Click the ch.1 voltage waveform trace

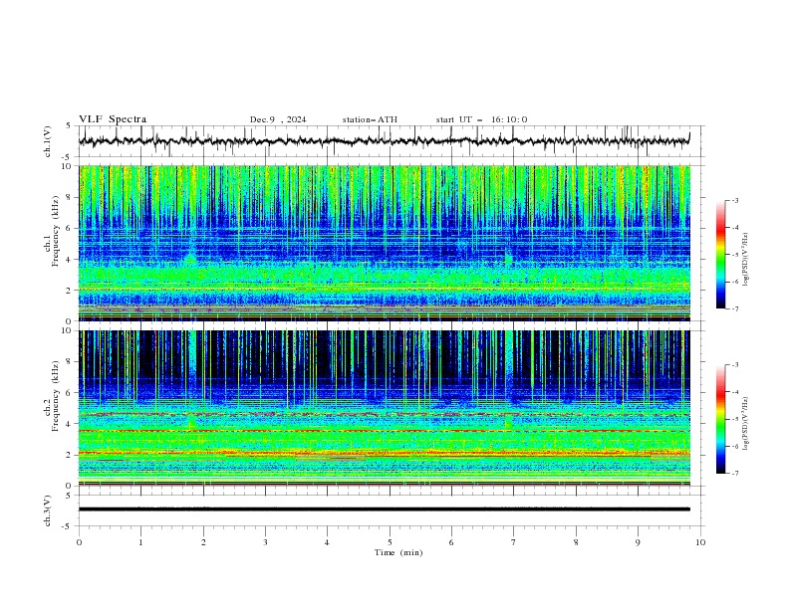click(x=384, y=141)
